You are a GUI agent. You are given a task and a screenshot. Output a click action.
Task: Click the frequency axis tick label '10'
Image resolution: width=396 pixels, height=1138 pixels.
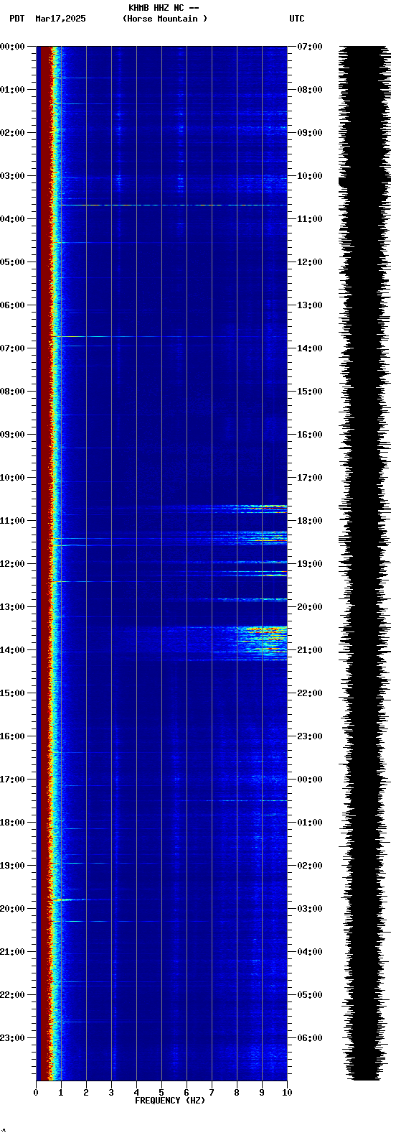[x=287, y=1093]
